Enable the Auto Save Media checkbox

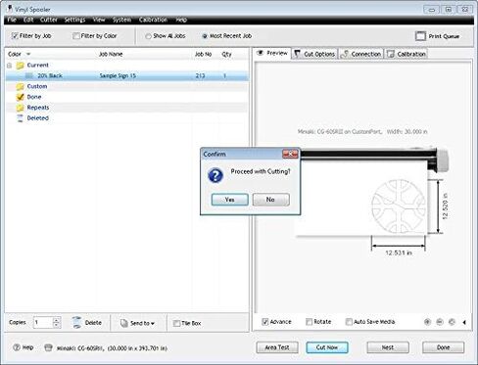click(349, 322)
